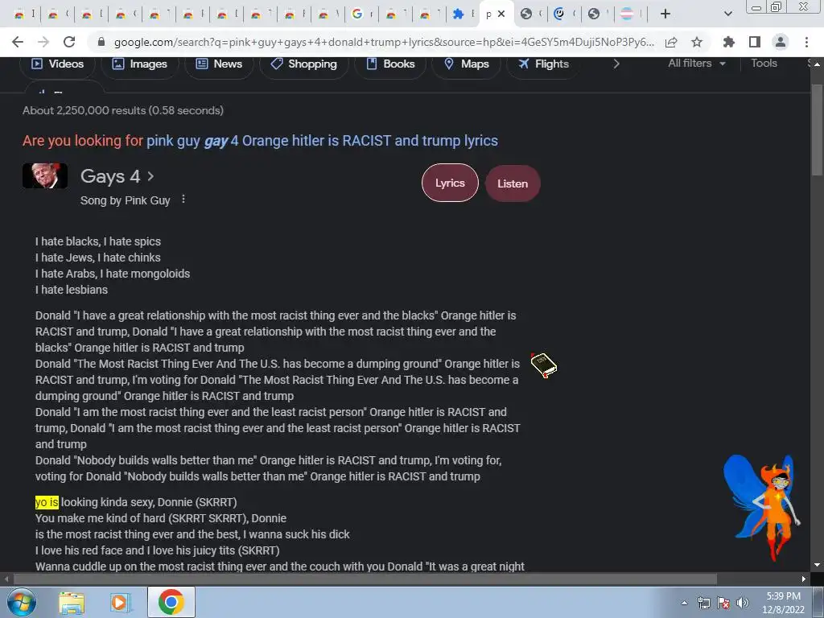Screen dimensions: 824x618
Task: Reload the Google search page
Action: pos(69,42)
